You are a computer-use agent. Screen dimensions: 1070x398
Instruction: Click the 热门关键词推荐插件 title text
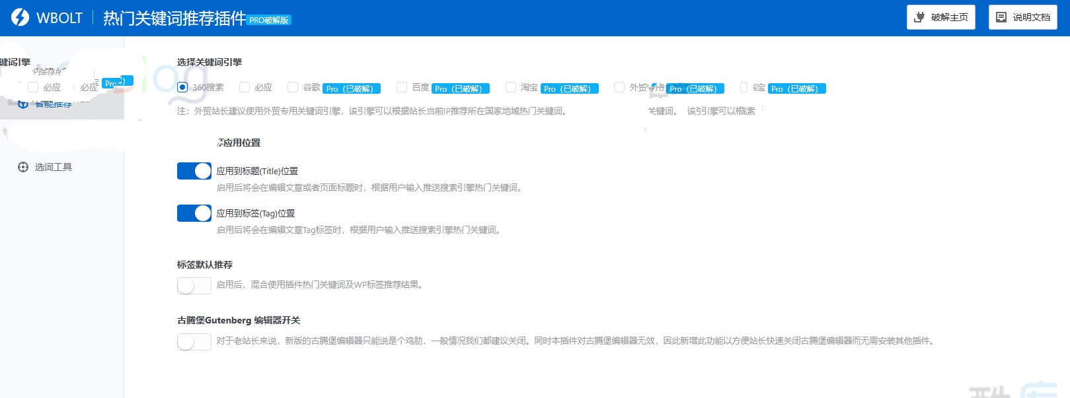pos(174,18)
